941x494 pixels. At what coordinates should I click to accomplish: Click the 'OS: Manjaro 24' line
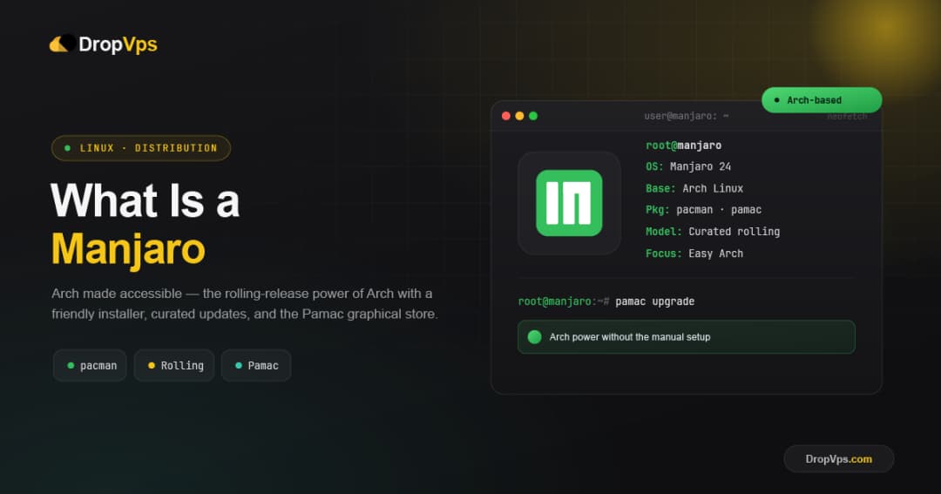[688, 167]
